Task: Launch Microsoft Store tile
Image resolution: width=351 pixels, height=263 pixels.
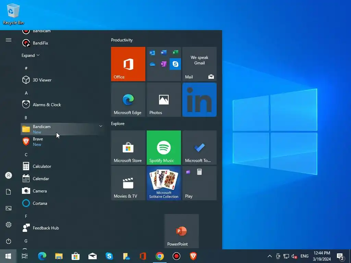Action: (128, 148)
